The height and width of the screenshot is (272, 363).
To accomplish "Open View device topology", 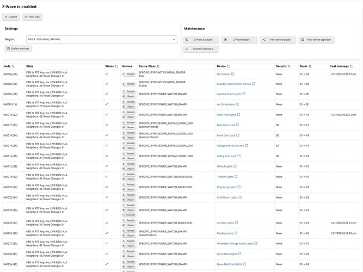I will pyautogui.click(x=317, y=40).
